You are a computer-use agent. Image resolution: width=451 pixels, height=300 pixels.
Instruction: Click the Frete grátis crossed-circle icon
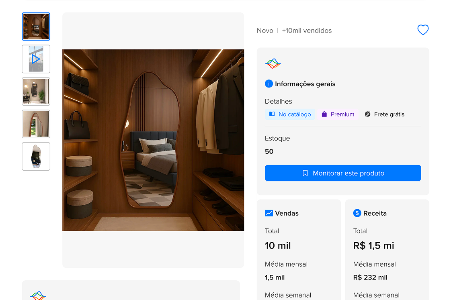[367, 114]
